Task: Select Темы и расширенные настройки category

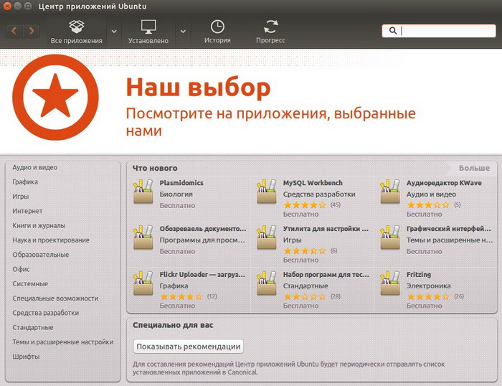Action: click(63, 342)
